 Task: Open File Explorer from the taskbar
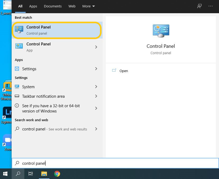coord(44,174)
